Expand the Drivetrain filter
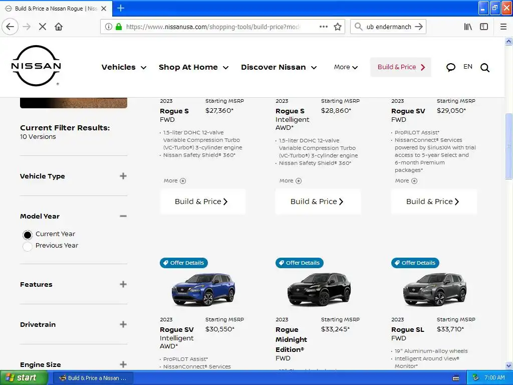513x385 pixels. click(123, 324)
